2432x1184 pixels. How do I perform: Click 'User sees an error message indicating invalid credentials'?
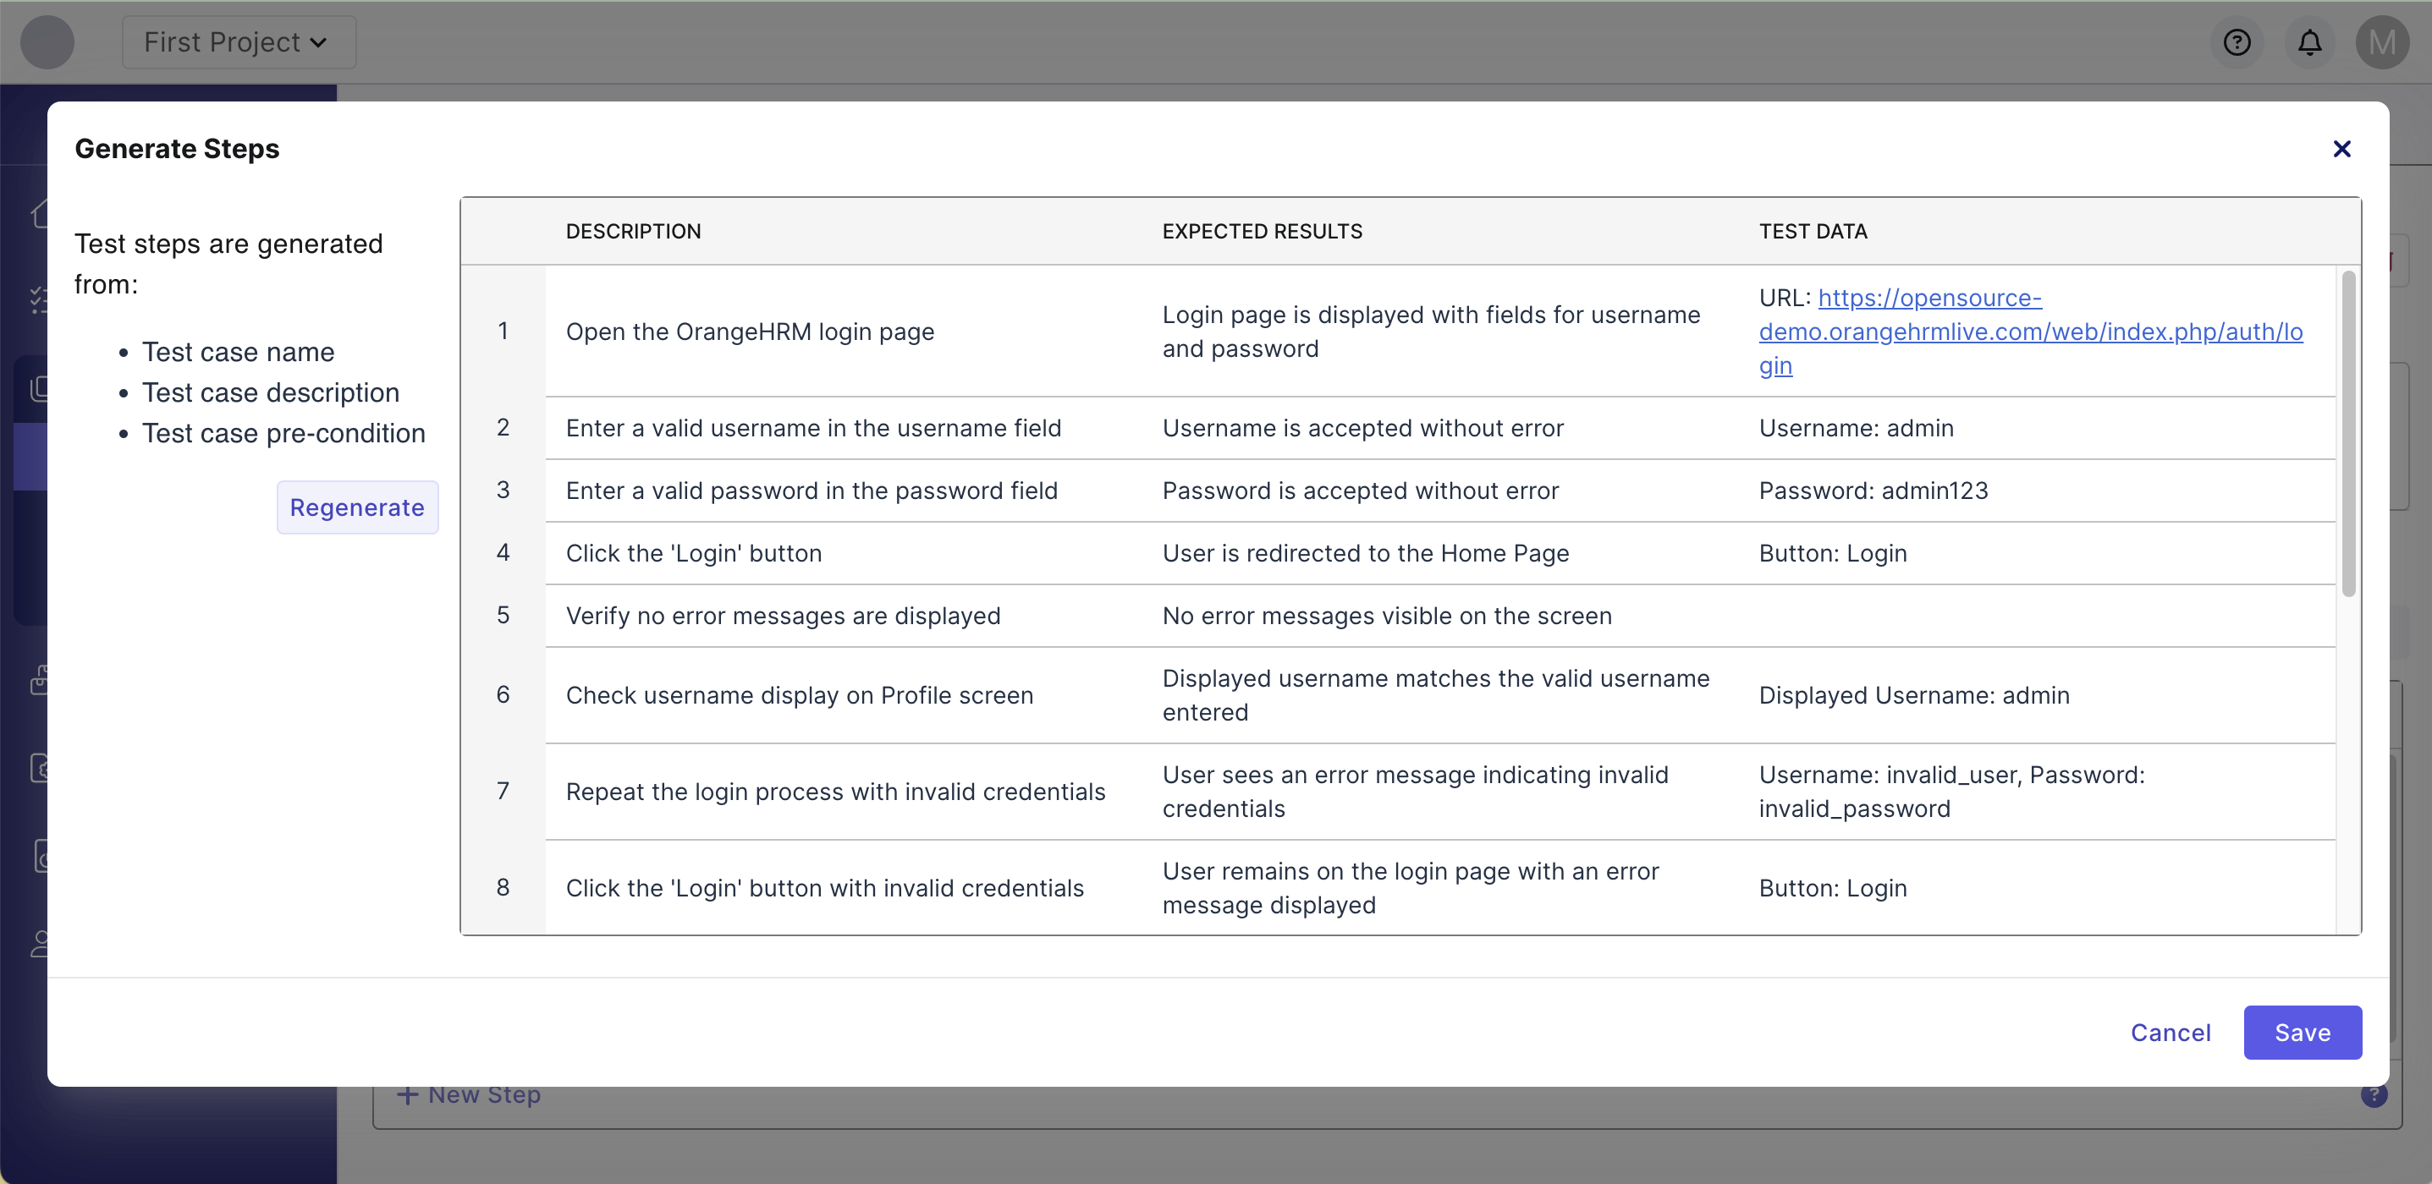[x=1415, y=792]
